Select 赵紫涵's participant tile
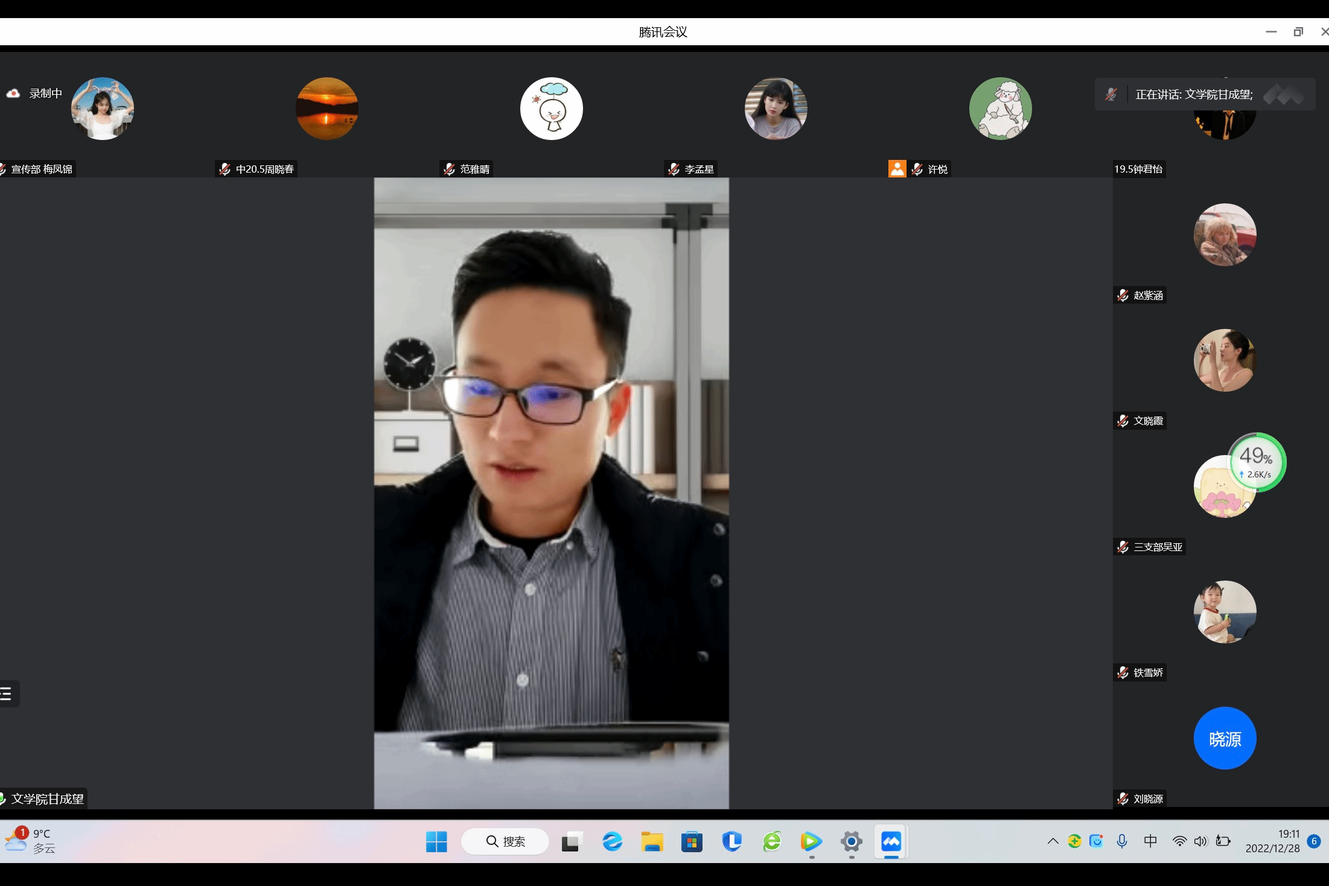Screen dimensions: 1329x886 tap(1225, 235)
